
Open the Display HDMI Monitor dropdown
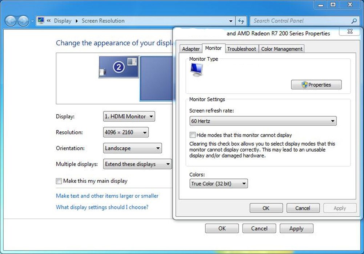129,116
